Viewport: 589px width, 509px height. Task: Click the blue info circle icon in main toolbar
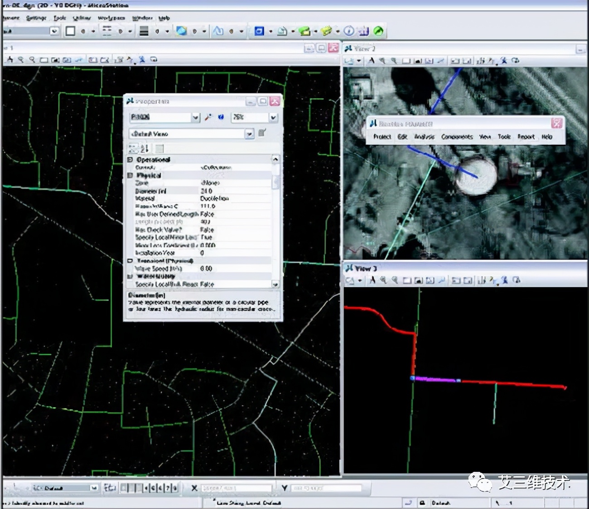(x=348, y=31)
